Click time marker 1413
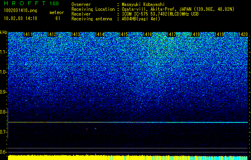Viewport: 251px width, 160px height. coord(75,34)
